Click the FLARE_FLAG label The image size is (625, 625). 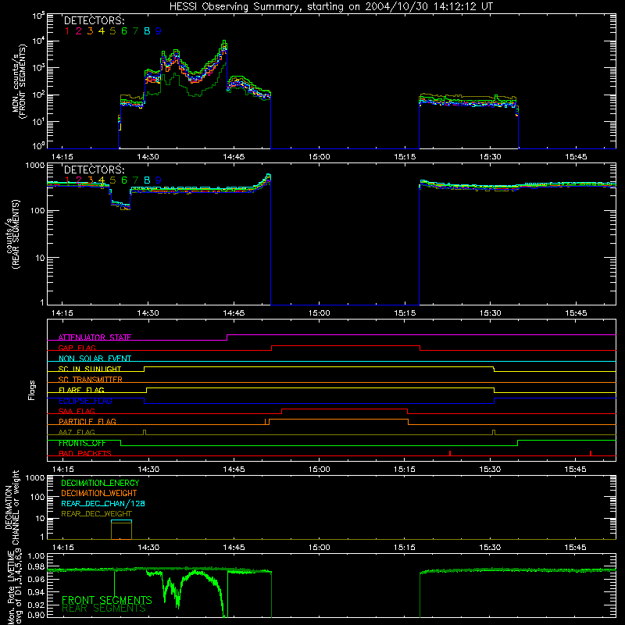click(81, 390)
